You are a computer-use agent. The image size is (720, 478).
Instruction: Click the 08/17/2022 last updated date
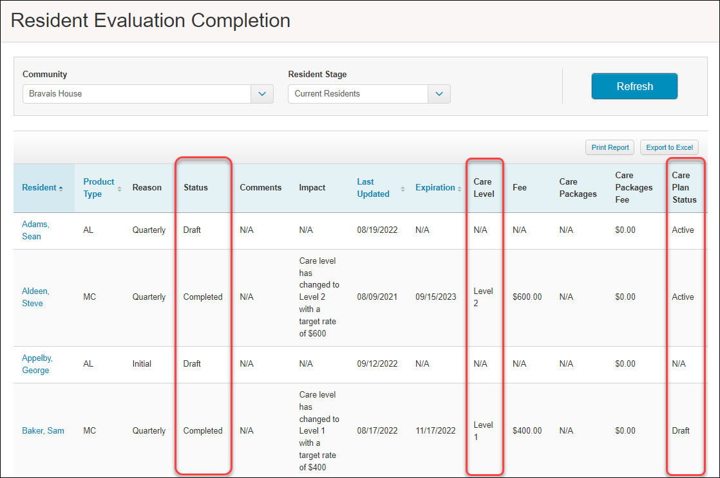click(377, 431)
